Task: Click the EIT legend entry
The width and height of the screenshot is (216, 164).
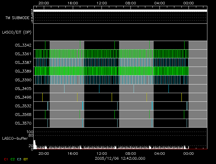Action: (26, 159)
